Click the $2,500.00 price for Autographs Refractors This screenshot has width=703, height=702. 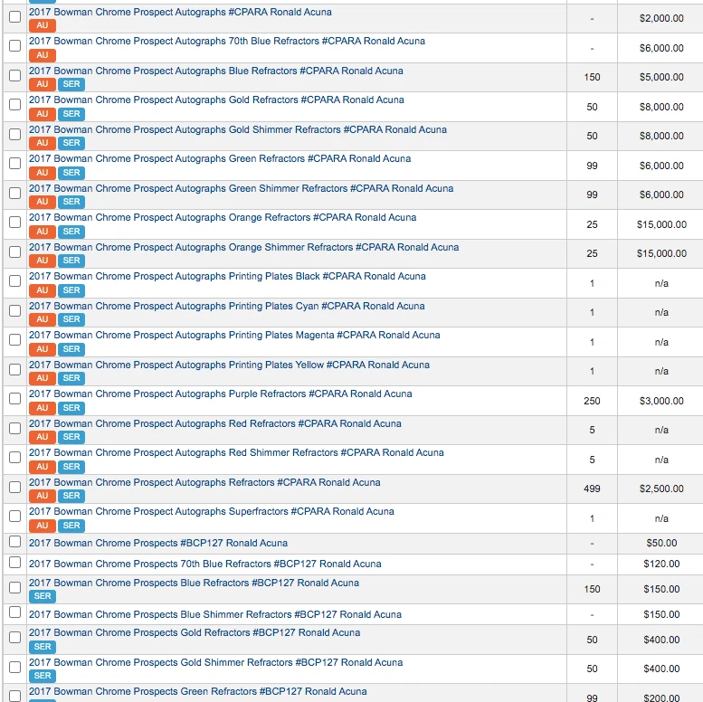pyautogui.click(x=661, y=489)
